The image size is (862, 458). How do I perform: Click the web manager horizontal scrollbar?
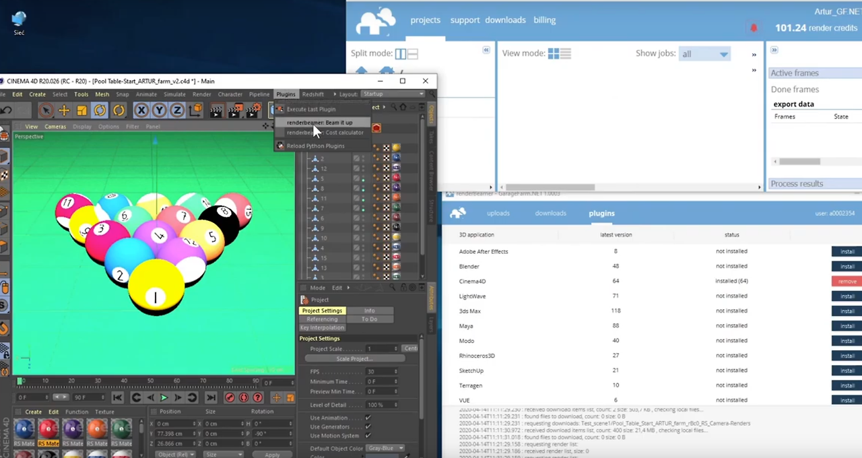click(x=551, y=187)
